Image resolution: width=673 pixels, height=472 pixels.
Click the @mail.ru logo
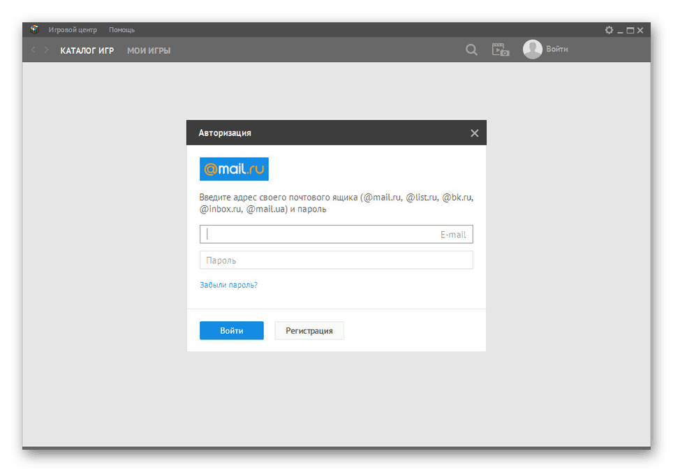point(234,169)
